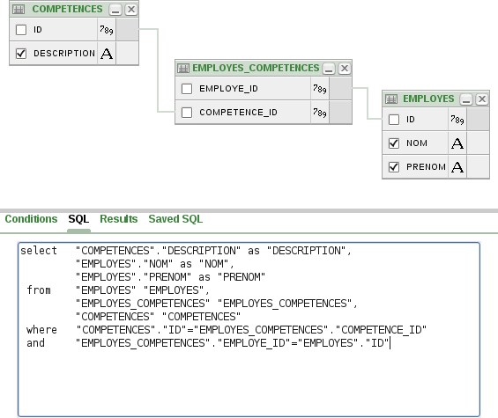The width and height of the screenshot is (498, 418).
Task: Click the text type icon beside DESCRIPTION
Action: (x=107, y=54)
